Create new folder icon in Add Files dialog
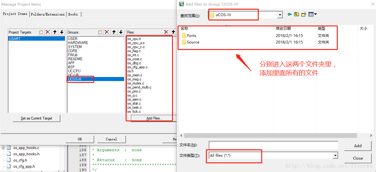 point(304,14)
